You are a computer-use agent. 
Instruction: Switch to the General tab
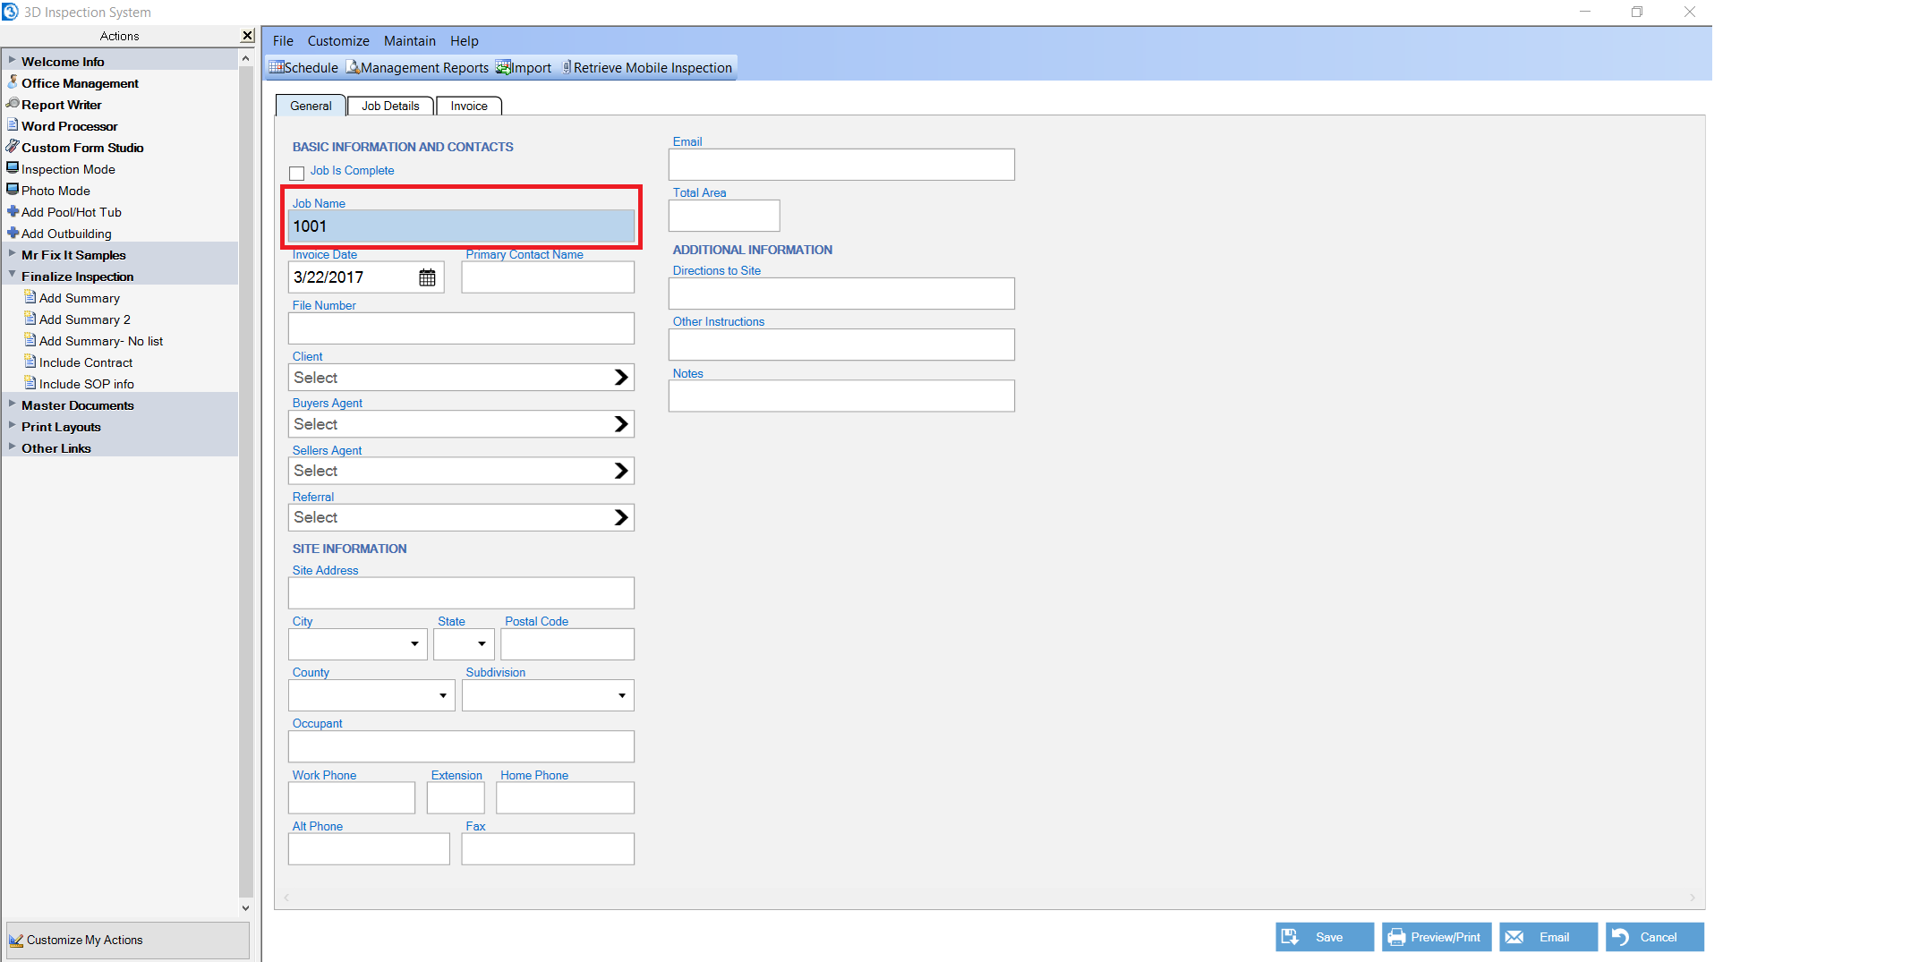tap(311, 106)
